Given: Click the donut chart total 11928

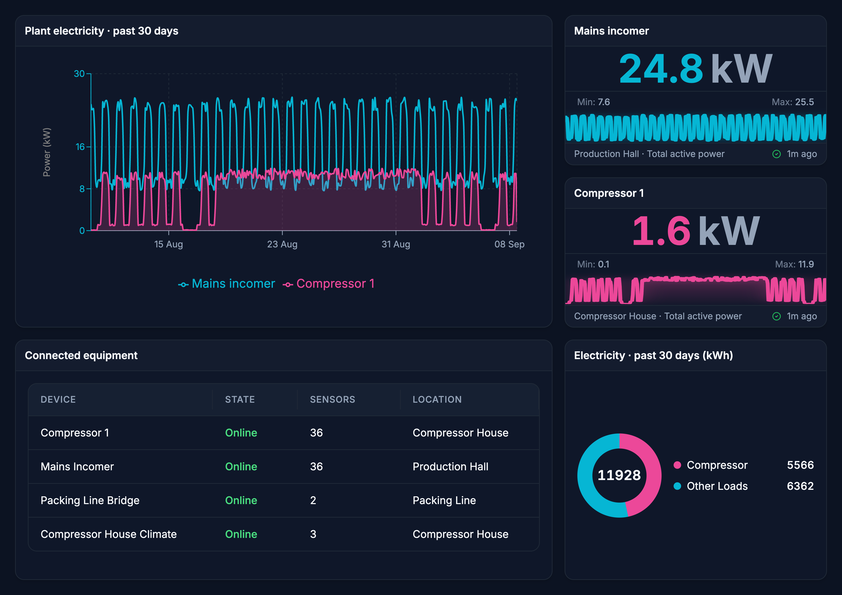Looking at the screenshot, I should click(619, 475).
